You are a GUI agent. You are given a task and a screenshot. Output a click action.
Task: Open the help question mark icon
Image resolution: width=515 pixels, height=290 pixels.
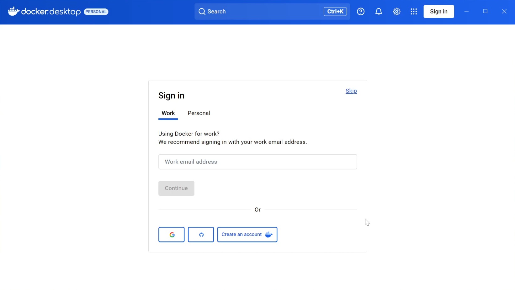click(x=361, y=12)
